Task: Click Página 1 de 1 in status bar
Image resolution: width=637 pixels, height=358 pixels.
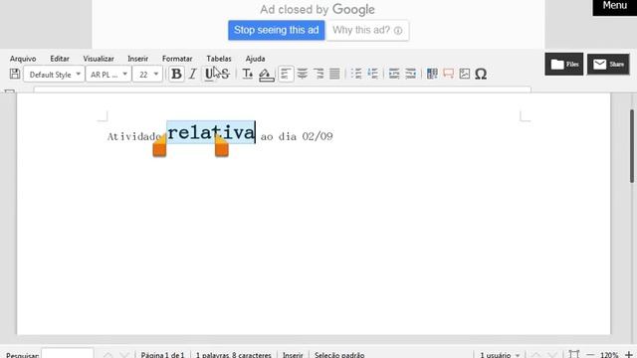Action: [162, 355]
